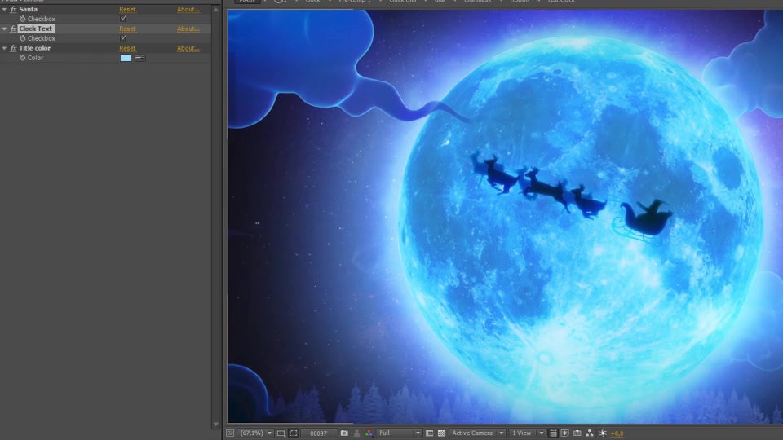Take a snapshot with the camera icon
The height and width of the screenshot is (440, 783).
pos(344,433)
